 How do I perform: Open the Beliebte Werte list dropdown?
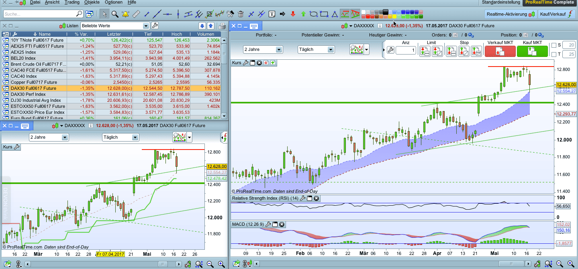point(146,26)
